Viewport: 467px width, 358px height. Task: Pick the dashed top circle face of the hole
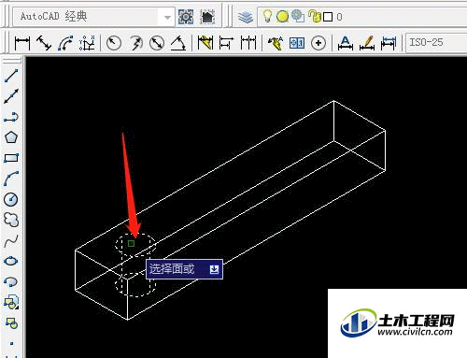tap(135, 244)
